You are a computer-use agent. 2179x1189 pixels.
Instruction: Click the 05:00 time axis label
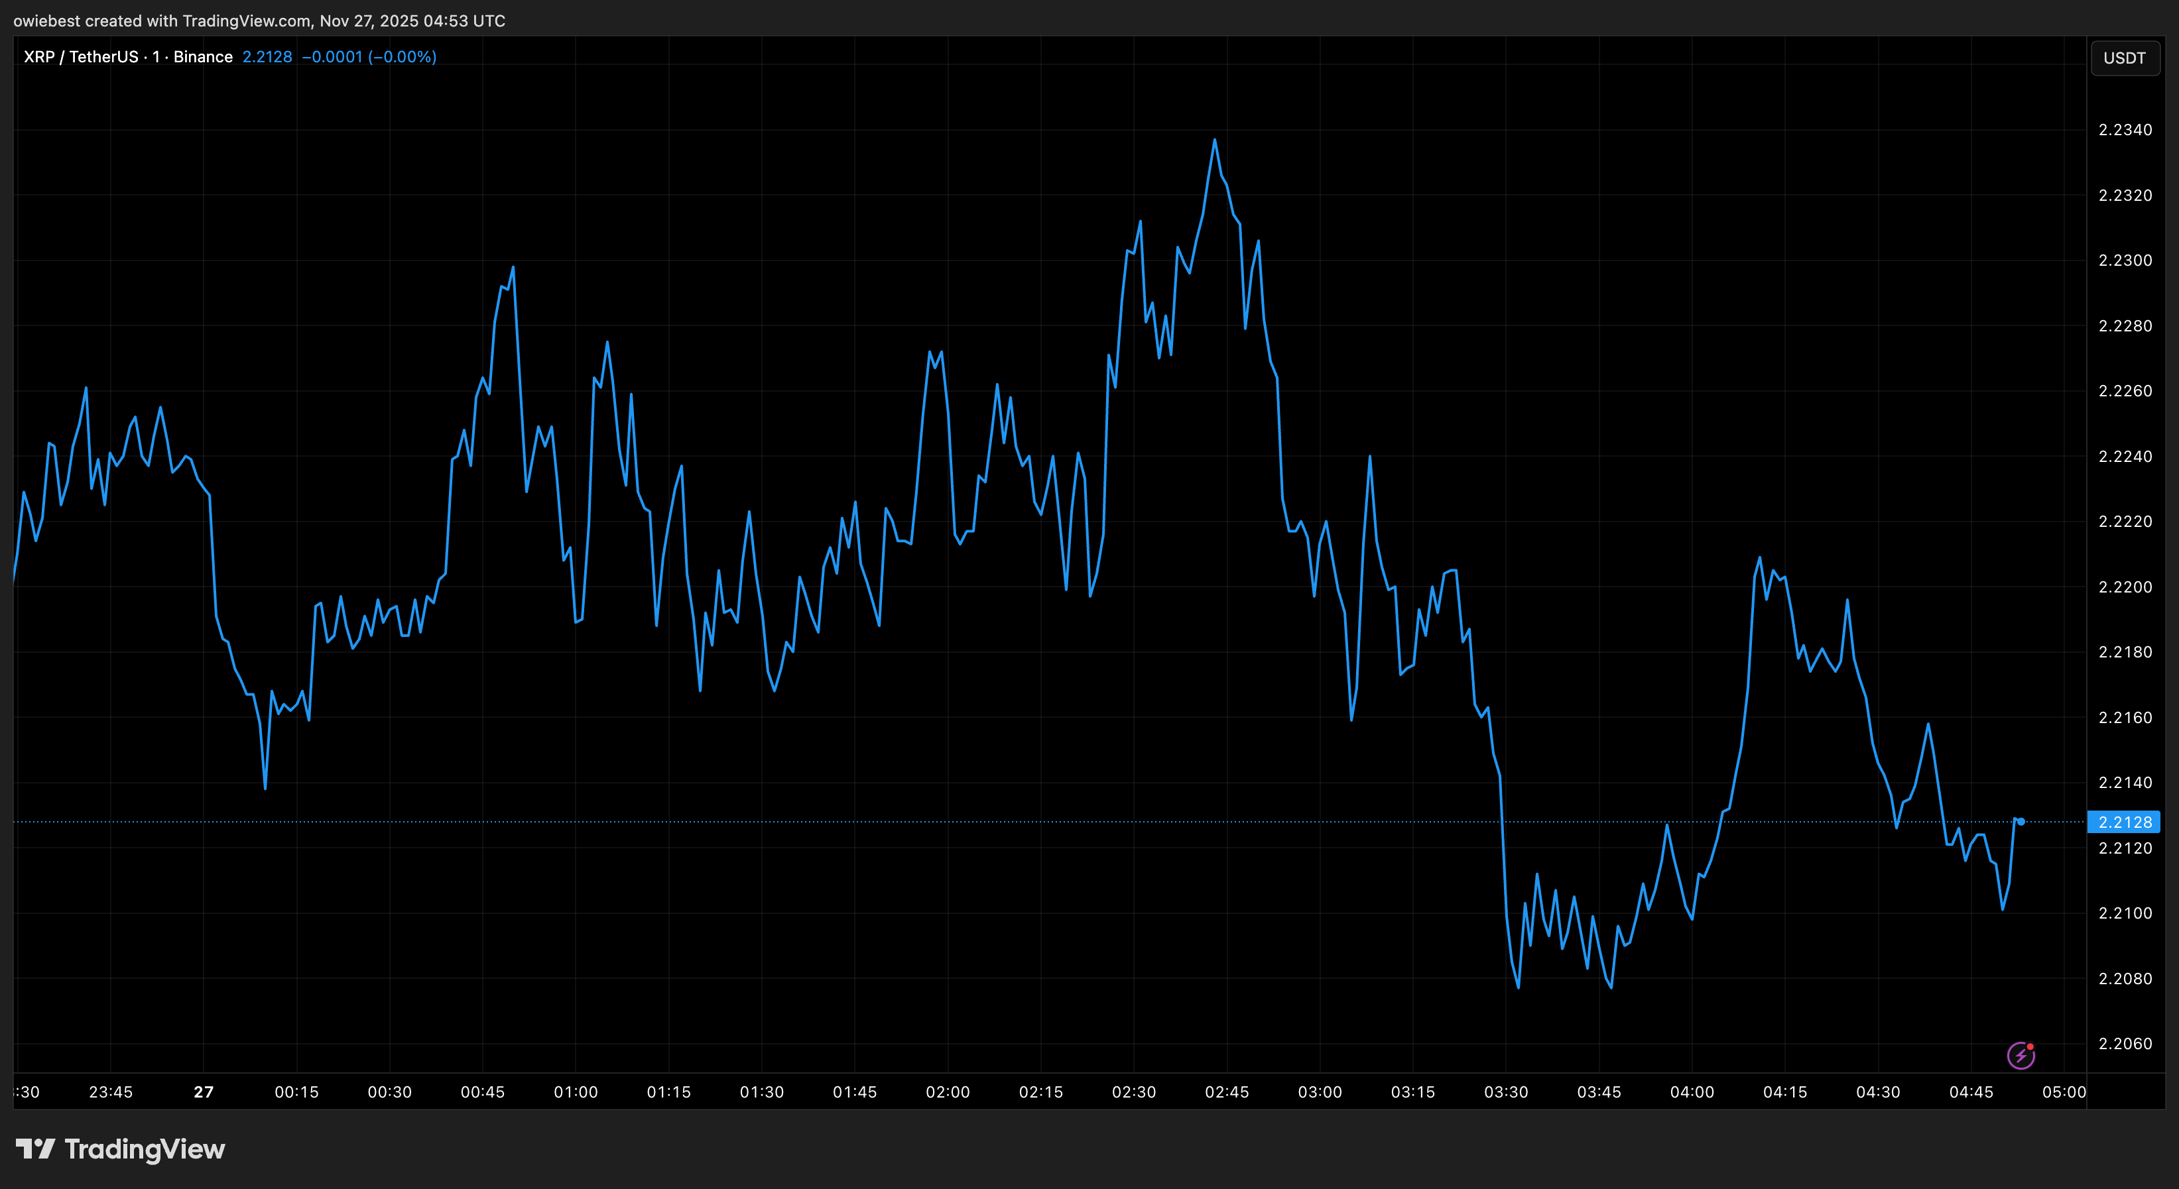(x=2064, y=1092)
